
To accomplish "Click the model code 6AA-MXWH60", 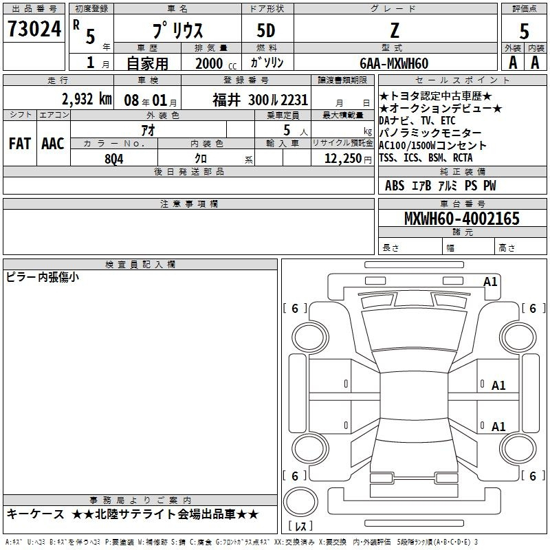I will [394, 63].
